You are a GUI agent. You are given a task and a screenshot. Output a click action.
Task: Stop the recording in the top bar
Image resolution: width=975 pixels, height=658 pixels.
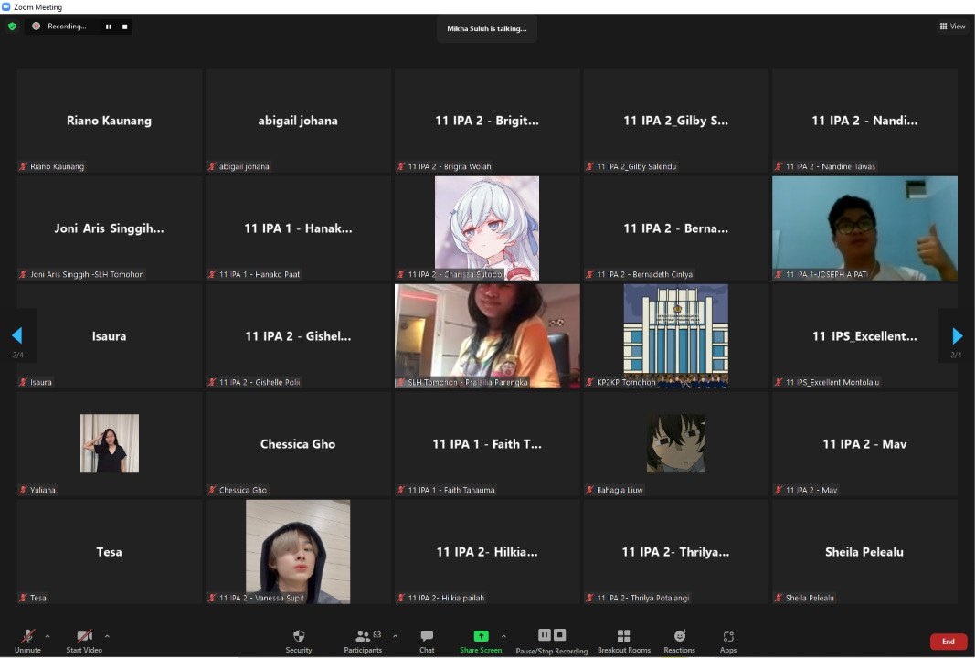pyautogui.click(x=124, y=27)
